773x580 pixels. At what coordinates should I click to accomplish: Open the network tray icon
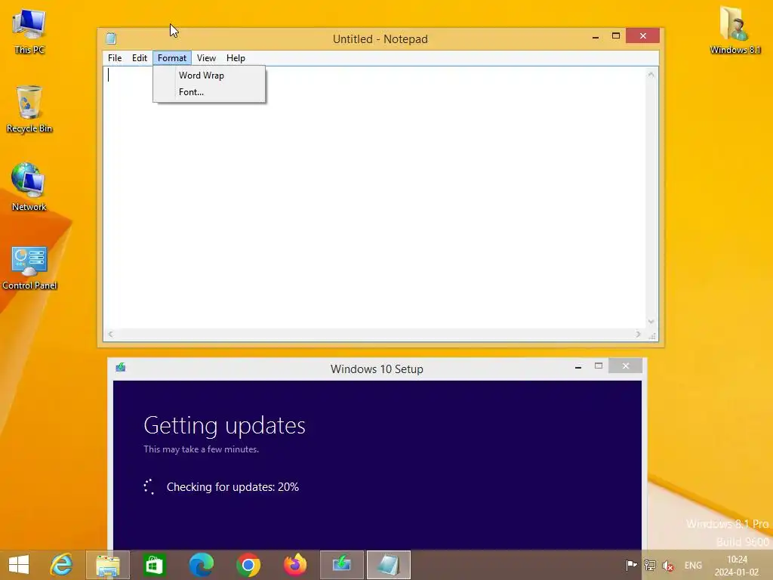[650, 565]
